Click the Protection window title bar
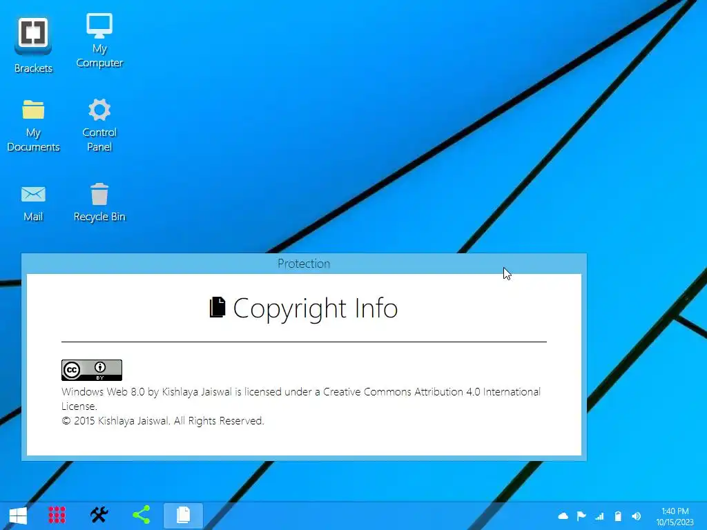The image size is (707, 530). 304,264
